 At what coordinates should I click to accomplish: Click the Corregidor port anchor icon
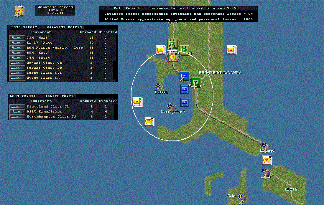170,106
